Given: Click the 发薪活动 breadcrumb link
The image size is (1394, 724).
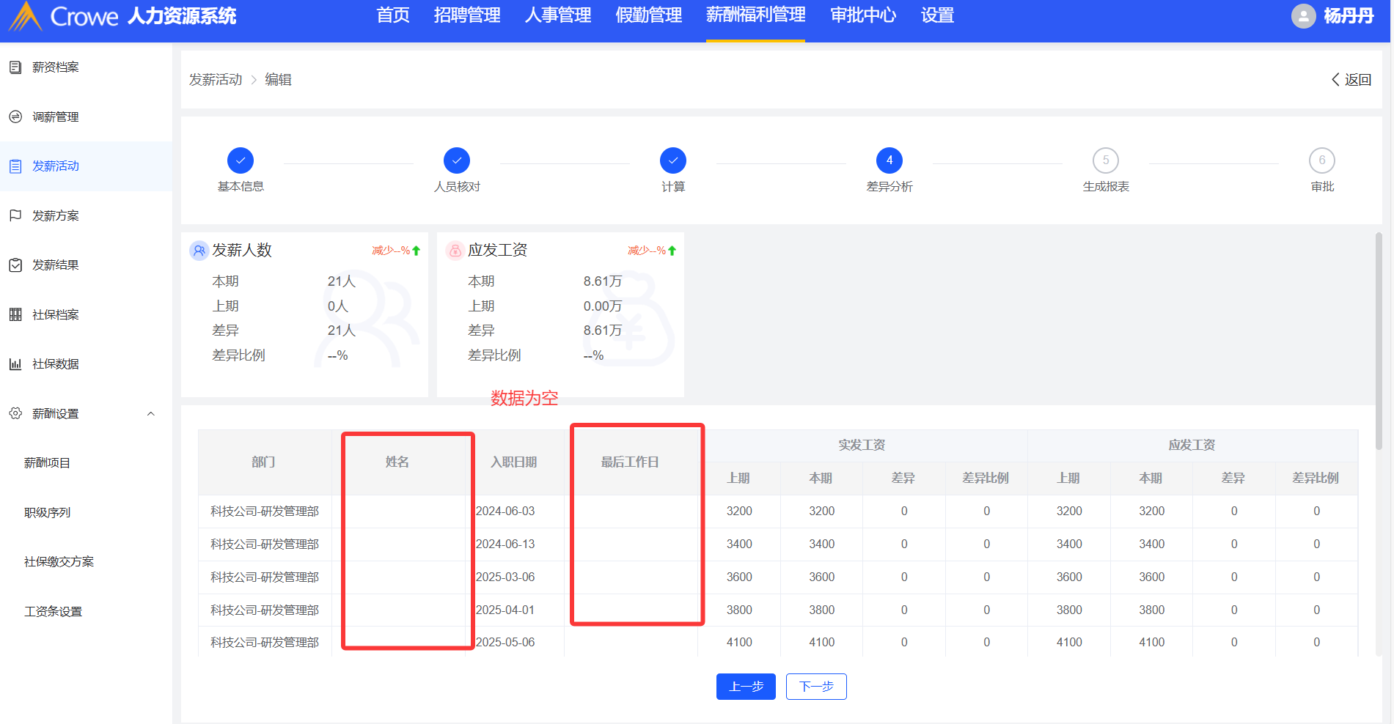Looking at the screenshot, I should [x=216, y=80].
